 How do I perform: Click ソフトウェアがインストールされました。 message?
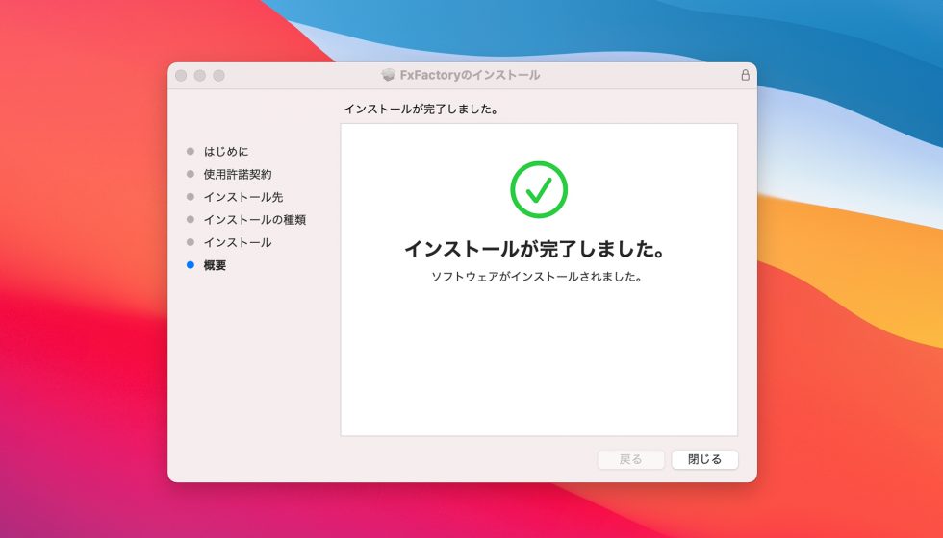pyautogui.click(x=537, y=277)
